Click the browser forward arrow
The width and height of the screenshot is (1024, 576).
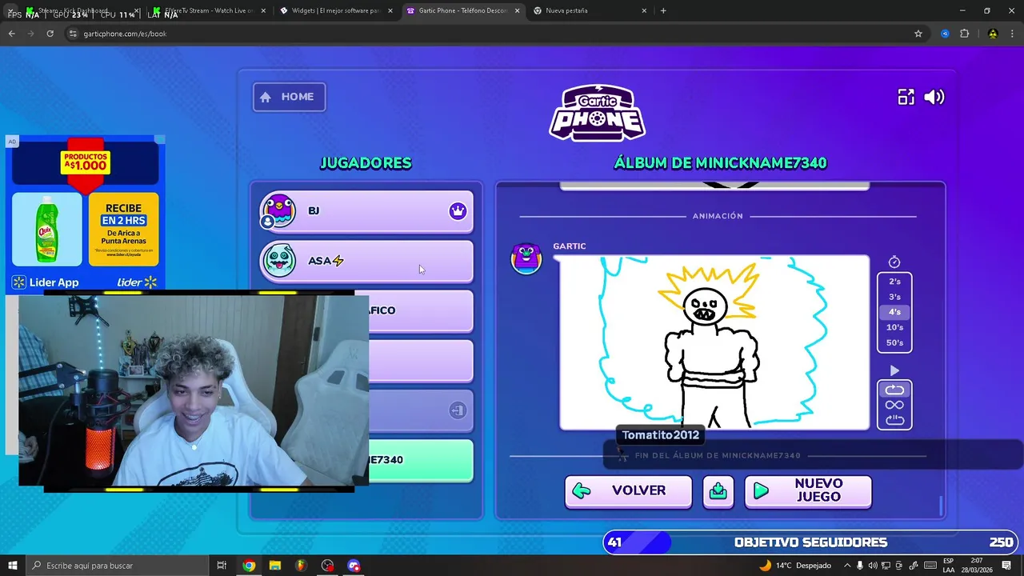pyautogui.click(x=31, y=34)
